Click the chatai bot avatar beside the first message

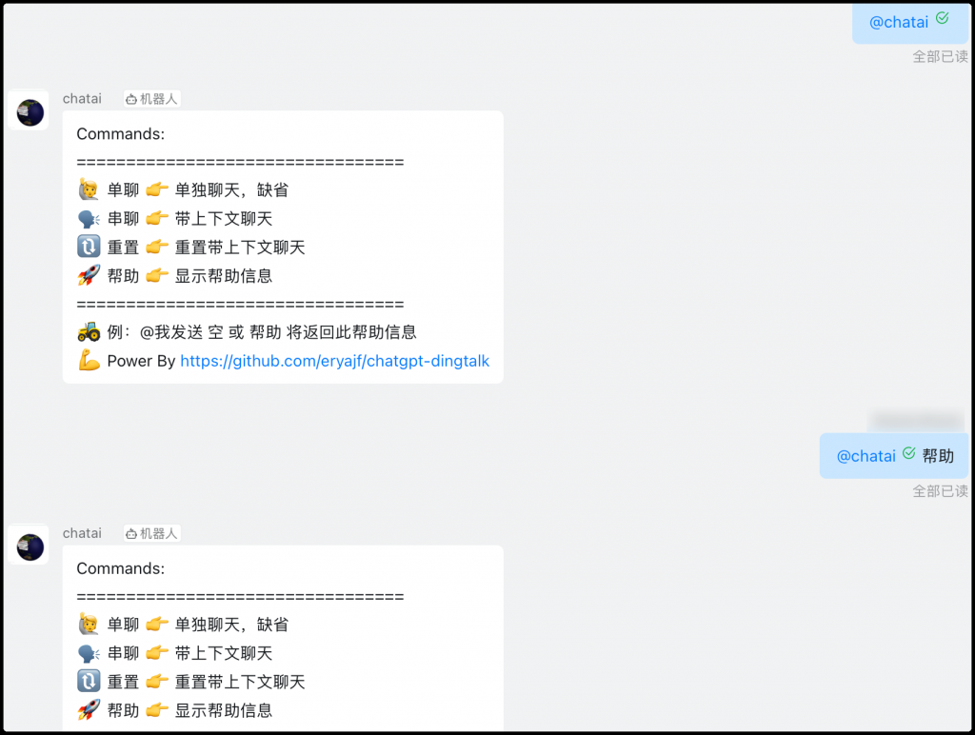tap(28, 109)
